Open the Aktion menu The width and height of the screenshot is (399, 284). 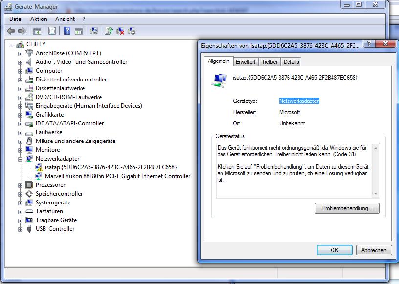click(x=39, y=19)
